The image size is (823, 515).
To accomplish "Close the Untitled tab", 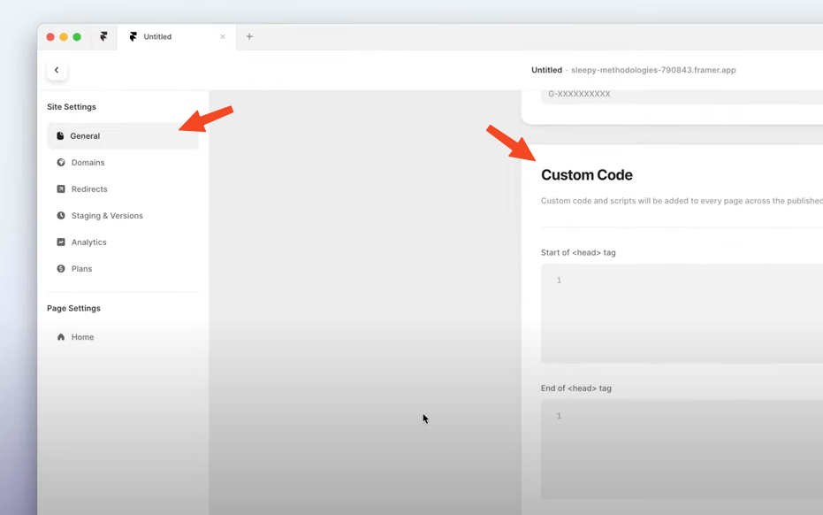I will click(223, 37).
